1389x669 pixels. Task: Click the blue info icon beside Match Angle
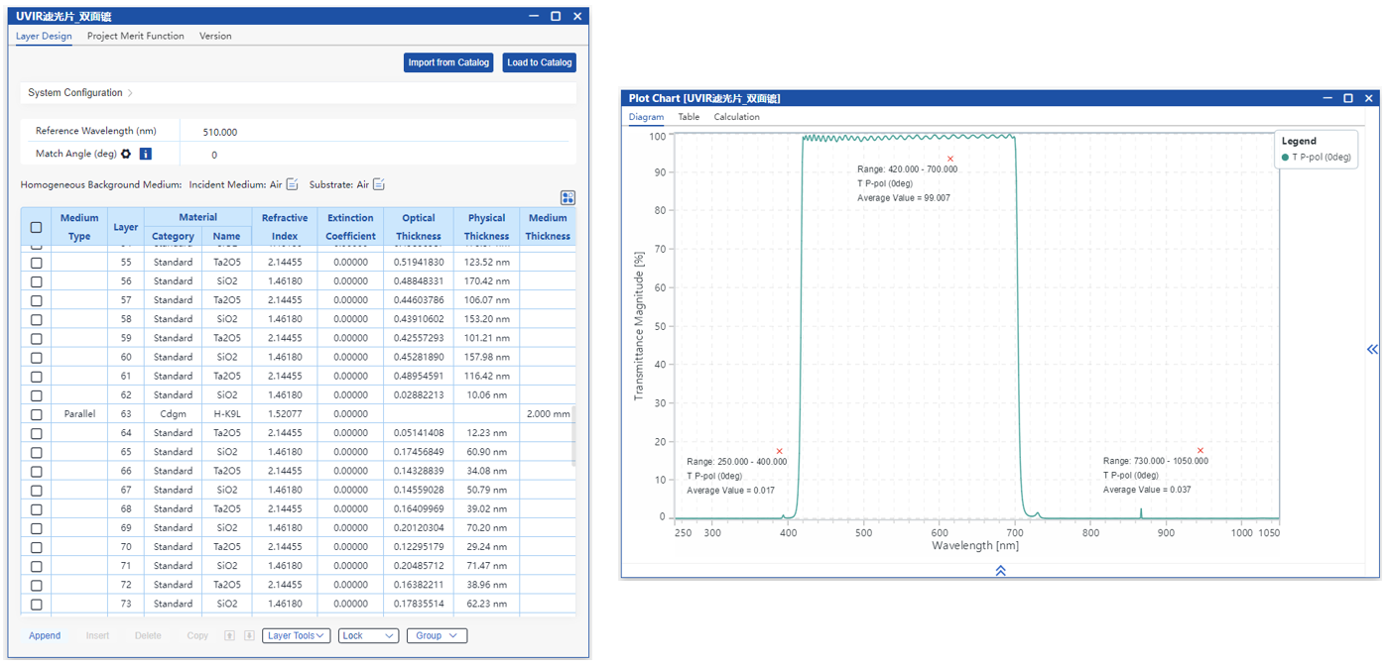[145, 154]
